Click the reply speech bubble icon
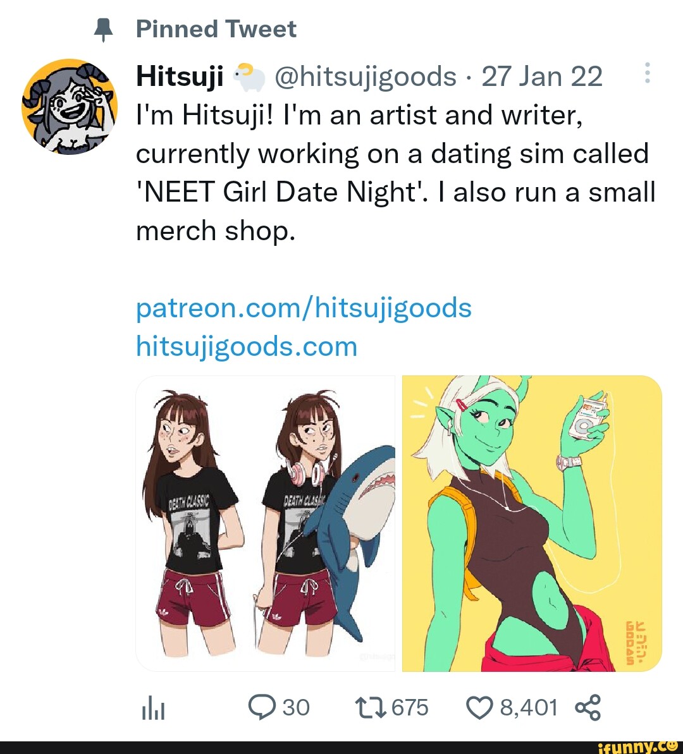 click(262, 707)
